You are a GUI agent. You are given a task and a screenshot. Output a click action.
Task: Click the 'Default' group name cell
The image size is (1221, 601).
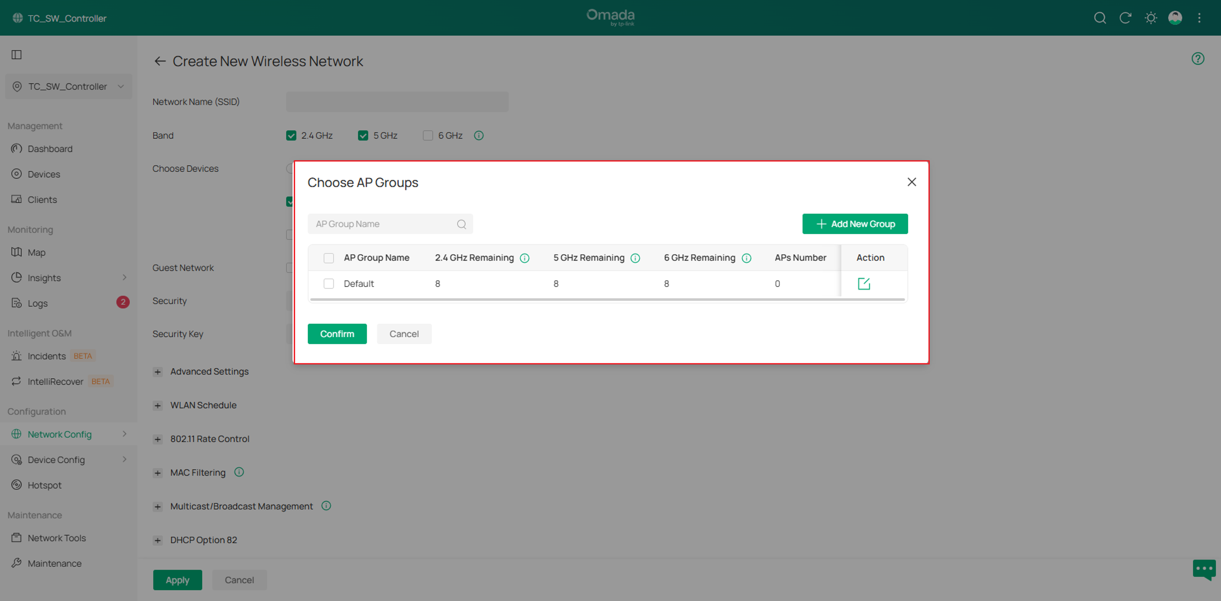pos(358,284)
